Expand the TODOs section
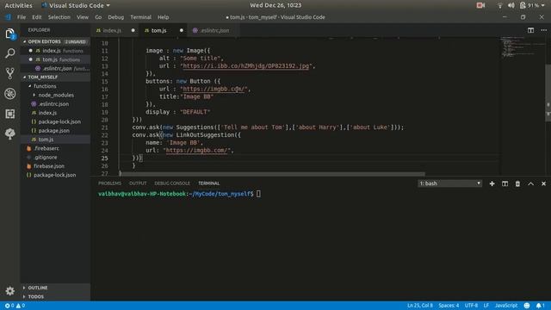Image resolution: width=551 pixels, height=310 pixels. tap(55, 296)
